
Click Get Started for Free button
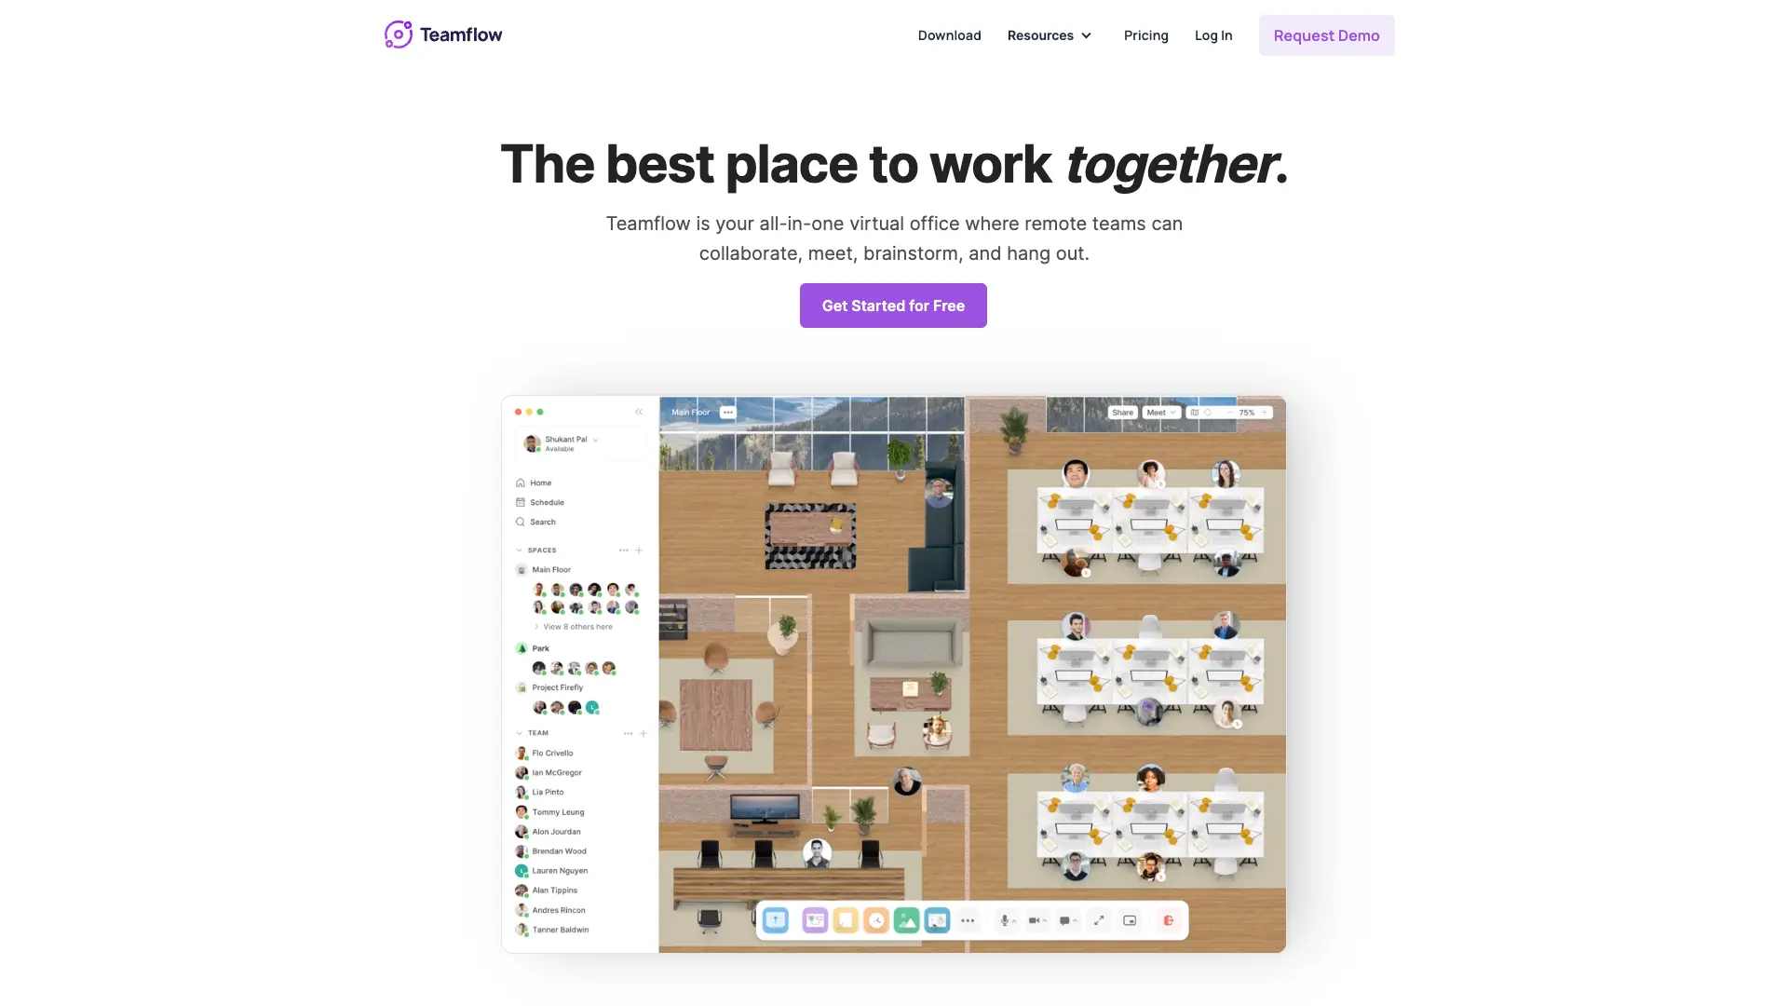click(x=893, y=305)
